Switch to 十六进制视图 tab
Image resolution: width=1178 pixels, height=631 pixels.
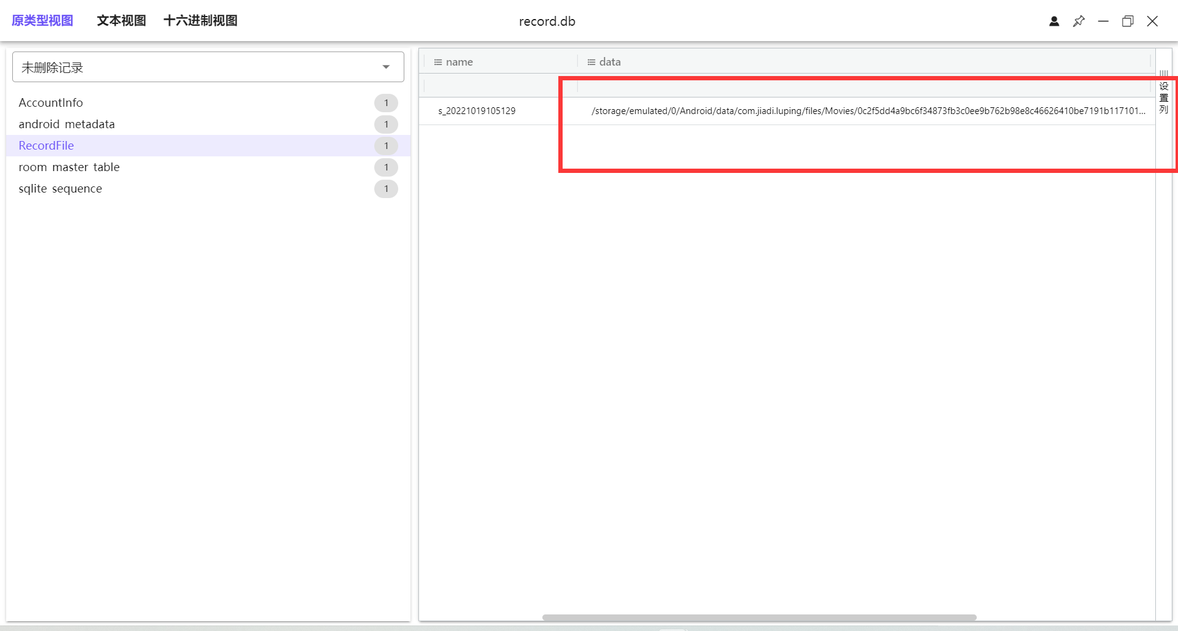[201, 21]
